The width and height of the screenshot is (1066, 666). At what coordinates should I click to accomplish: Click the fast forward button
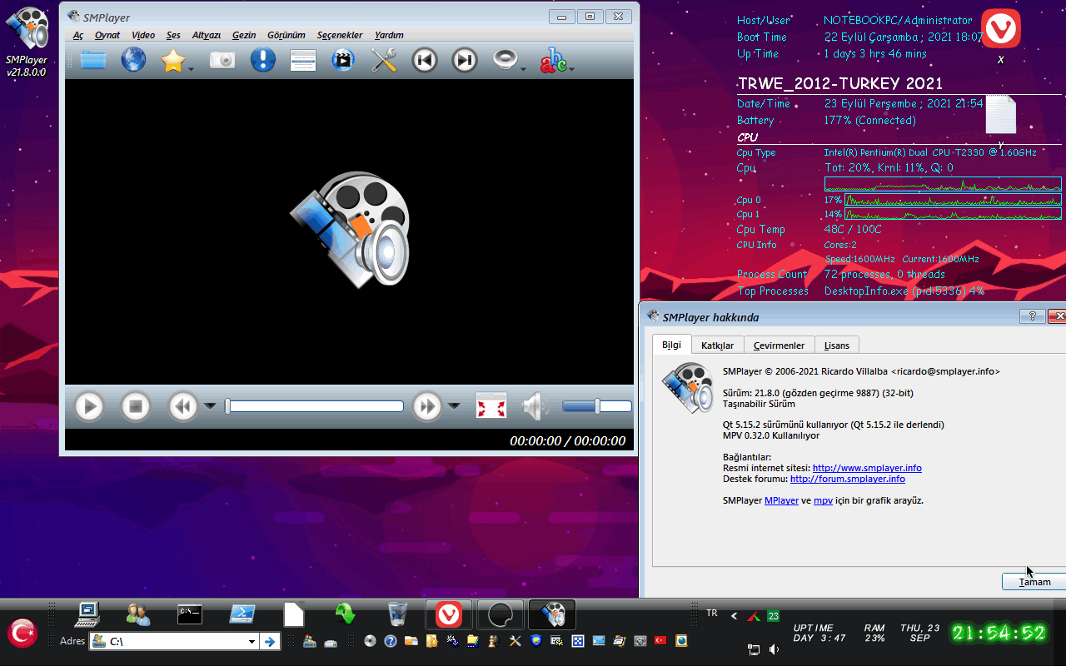427,406
